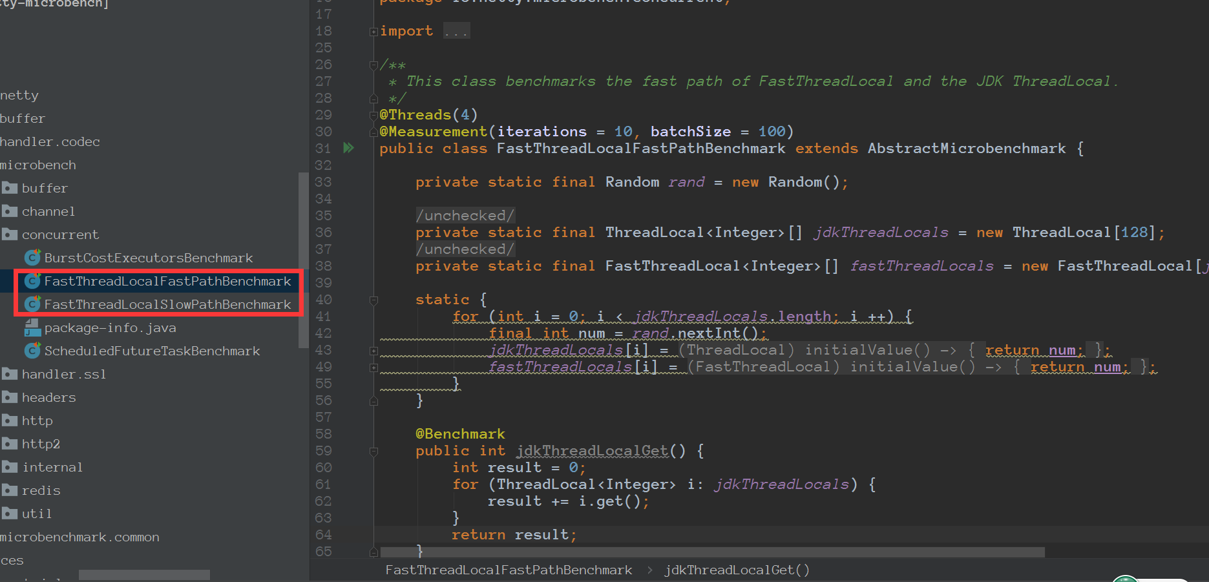Expand the folded lambda on line 49
The image size is (1209, 582).
[372, 366]
